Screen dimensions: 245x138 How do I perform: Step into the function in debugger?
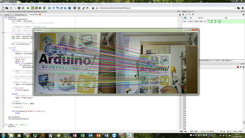58,8
